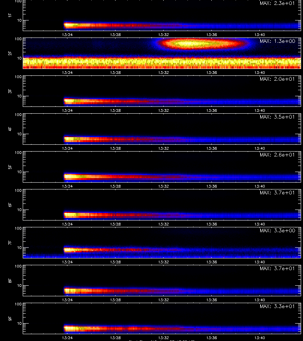Click the 13:32 tick label under the 1F panel

[x=164, y=34]
